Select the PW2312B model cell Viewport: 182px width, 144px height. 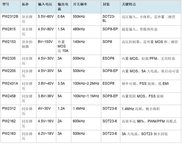11,19
